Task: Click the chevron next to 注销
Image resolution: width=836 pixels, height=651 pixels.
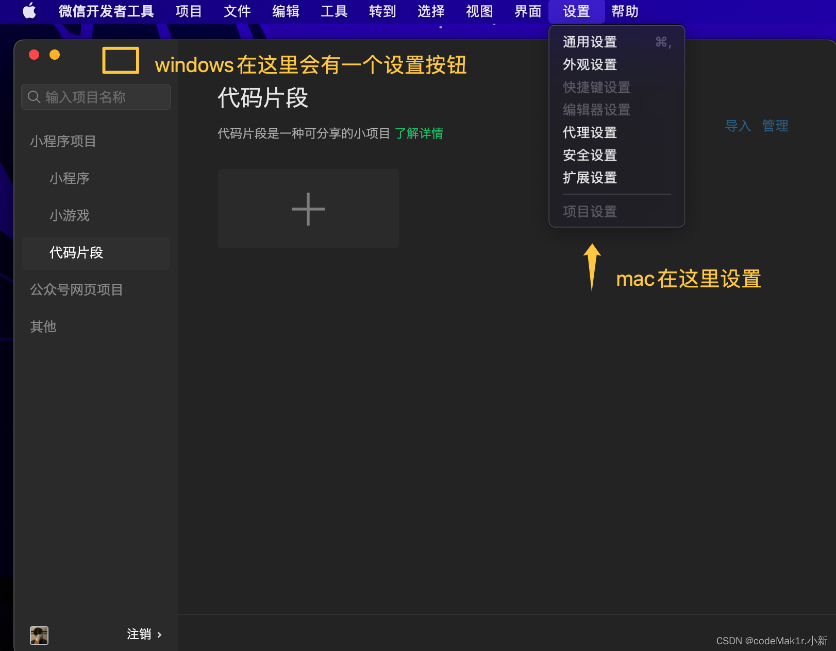Action: coord(160,635)
